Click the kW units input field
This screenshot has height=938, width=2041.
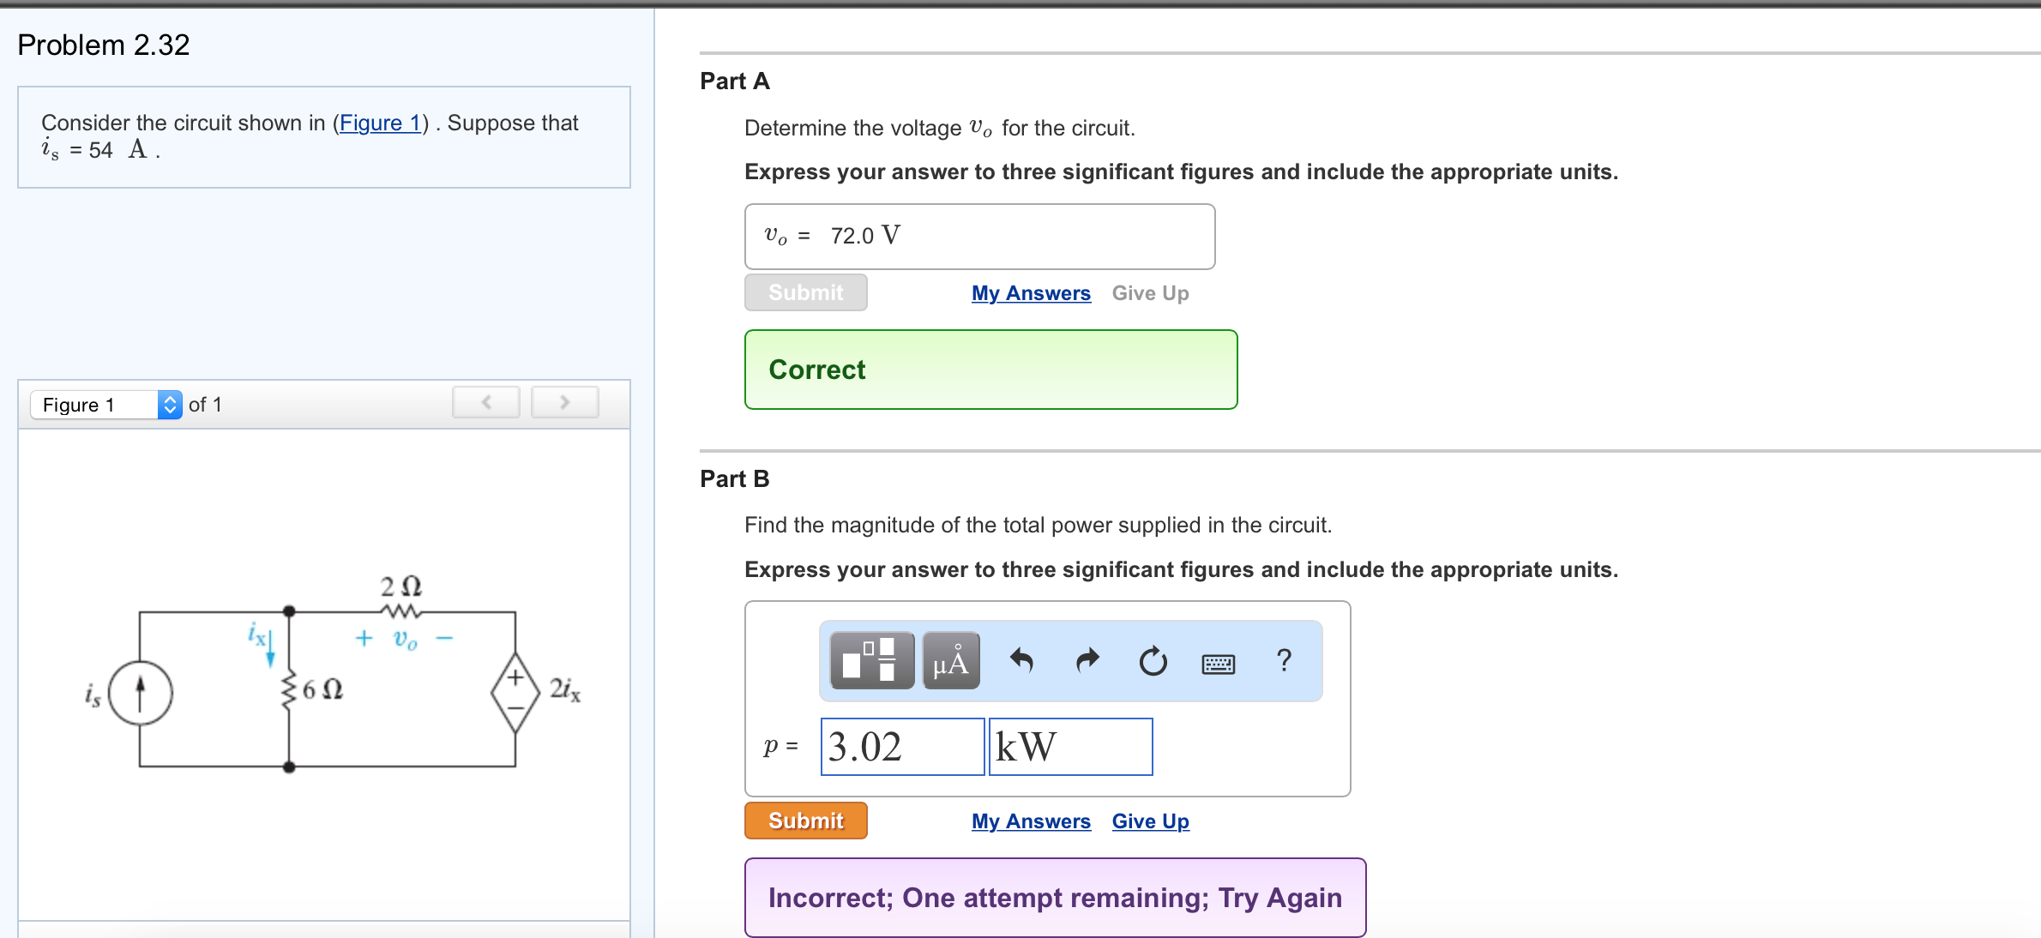coord(1069,746)
